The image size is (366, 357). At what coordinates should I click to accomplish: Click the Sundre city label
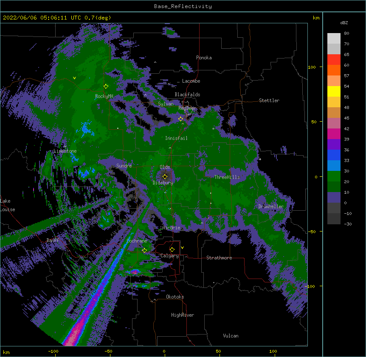click(124, 166)
